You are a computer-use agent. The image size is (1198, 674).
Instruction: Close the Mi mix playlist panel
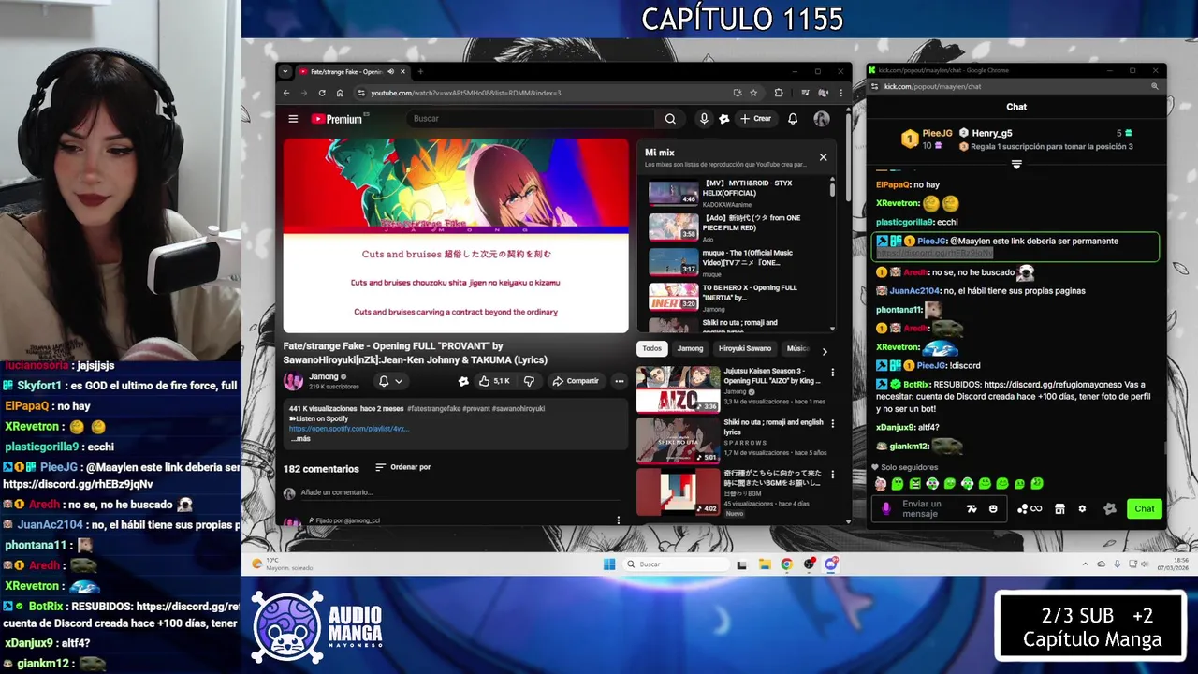point(824,157)
